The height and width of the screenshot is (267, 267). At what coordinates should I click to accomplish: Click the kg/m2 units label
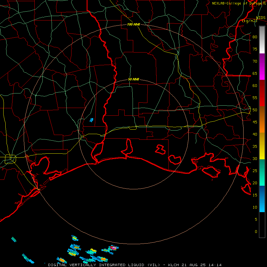pyautogui.click(x=249, y=21)
